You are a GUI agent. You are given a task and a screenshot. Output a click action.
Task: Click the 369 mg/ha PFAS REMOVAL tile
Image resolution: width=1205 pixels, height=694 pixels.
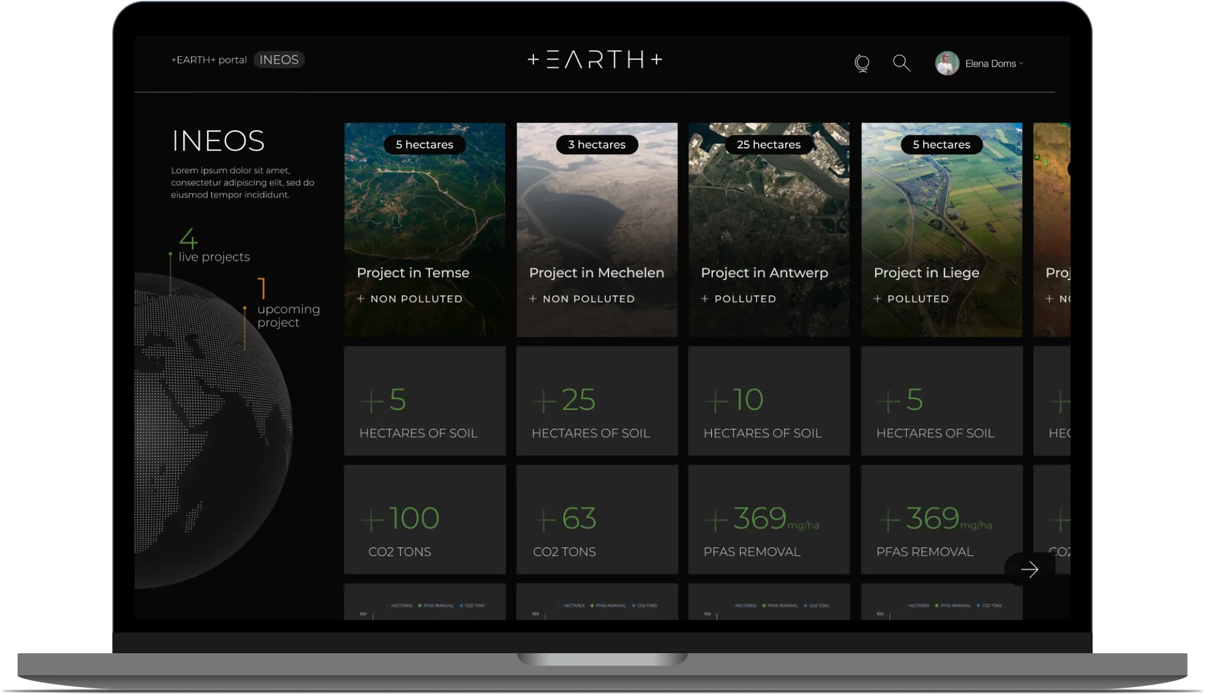[769, 519]
